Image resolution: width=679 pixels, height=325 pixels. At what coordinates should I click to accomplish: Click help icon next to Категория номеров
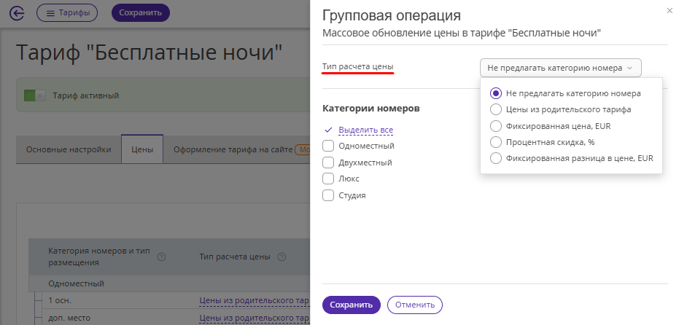click(x=161, y=257)
